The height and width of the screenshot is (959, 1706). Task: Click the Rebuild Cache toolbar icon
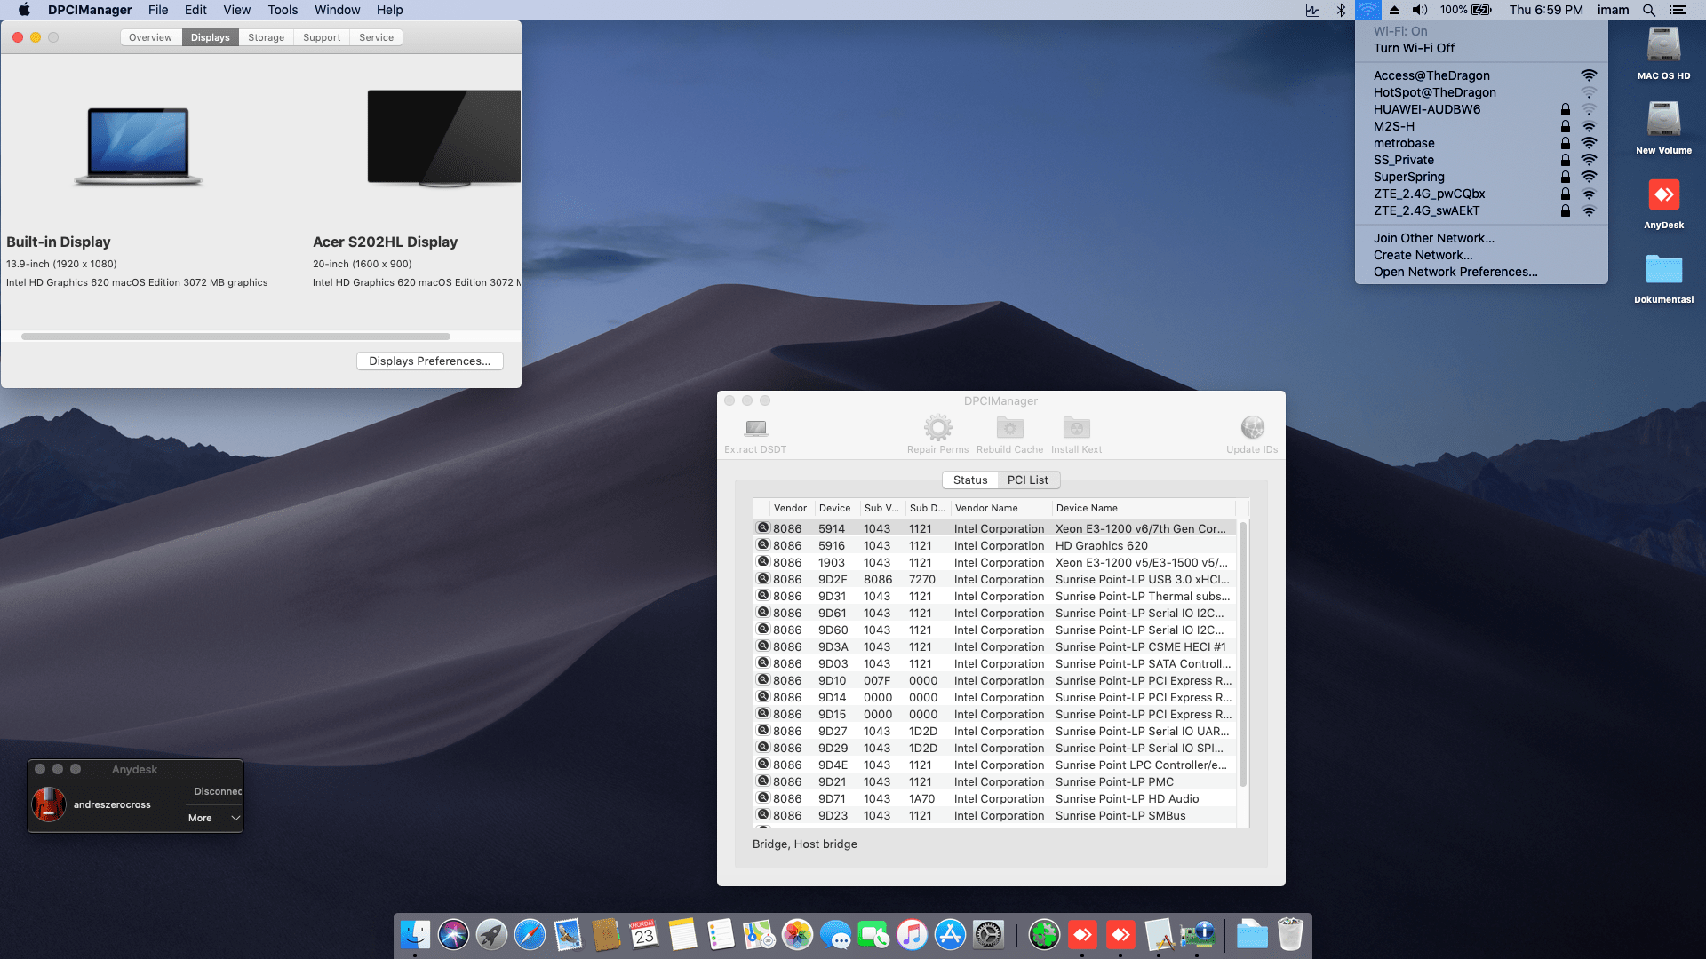(1009, 428)
